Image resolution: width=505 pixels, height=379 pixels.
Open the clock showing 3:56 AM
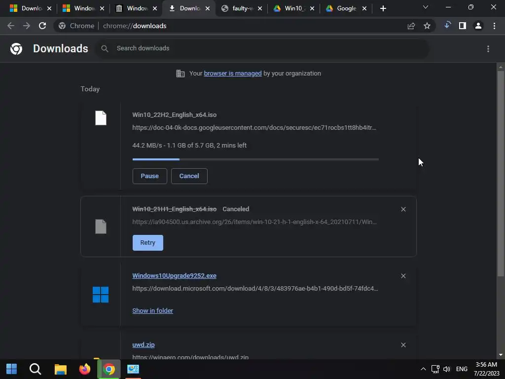click(486, 369)
